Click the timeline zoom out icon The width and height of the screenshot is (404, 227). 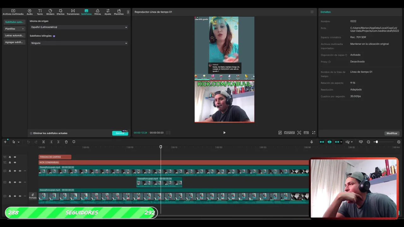coord(368,142)
